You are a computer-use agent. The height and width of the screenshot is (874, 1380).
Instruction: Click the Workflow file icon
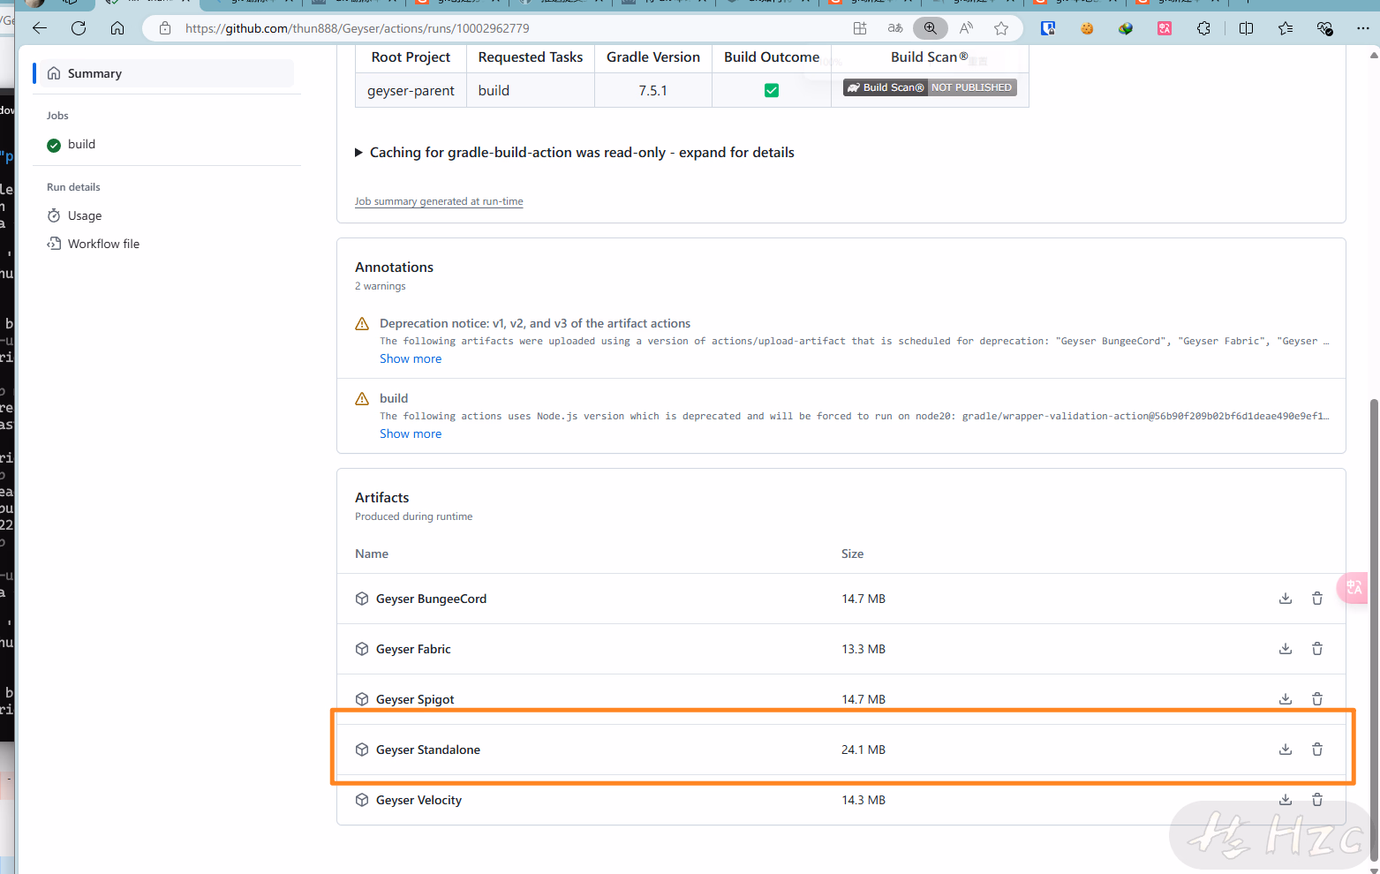click(54, 244)
